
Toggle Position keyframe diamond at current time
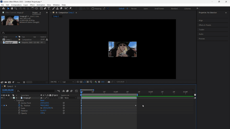[4, 105]
